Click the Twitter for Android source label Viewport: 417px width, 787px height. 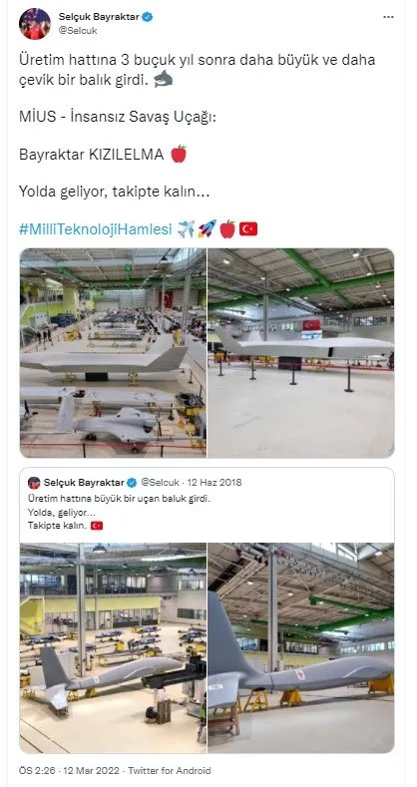[x=170, y=770]
